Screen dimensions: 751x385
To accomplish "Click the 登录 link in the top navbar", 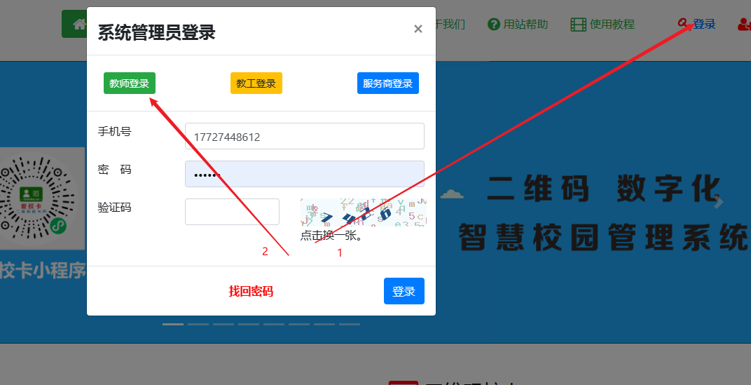I will [x=705, y=24].
